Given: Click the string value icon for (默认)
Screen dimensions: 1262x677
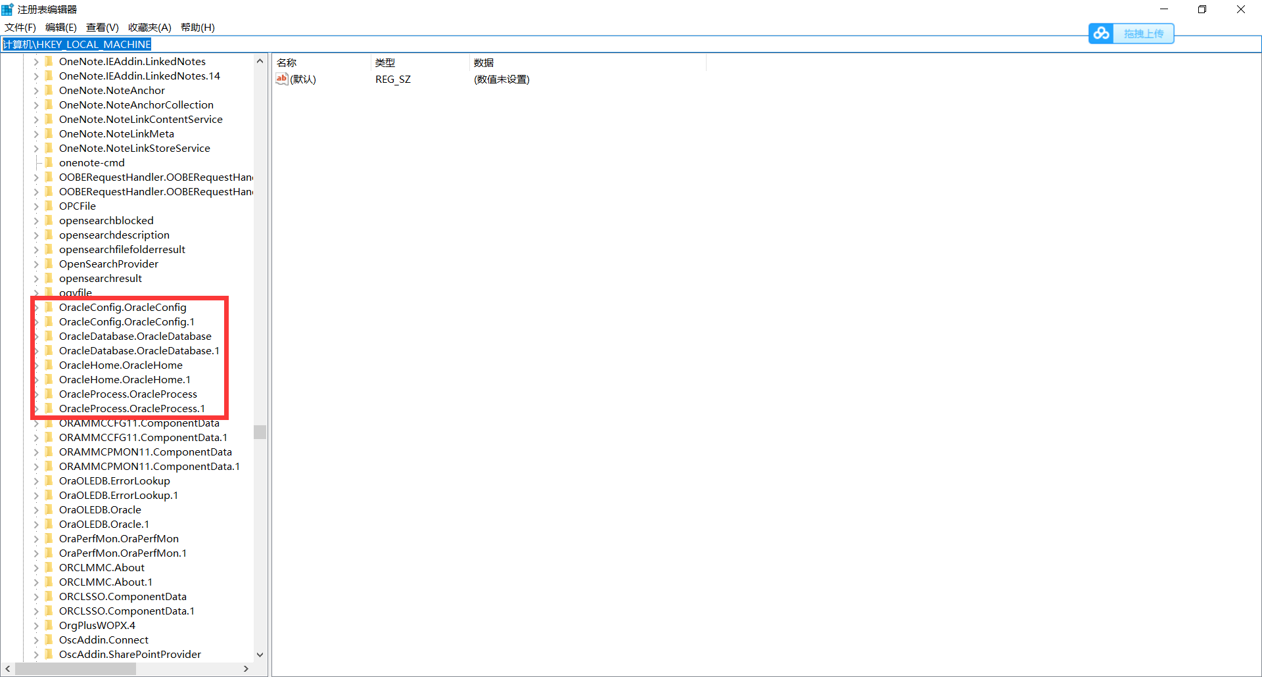Looking at the screenshot, I should click(x=282, y=79).
